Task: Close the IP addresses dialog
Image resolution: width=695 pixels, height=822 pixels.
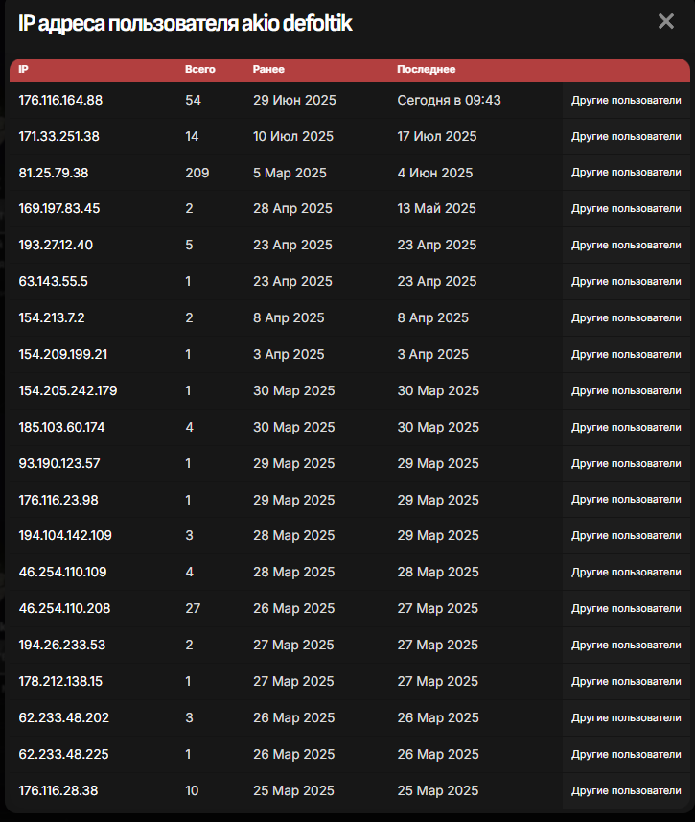Action: tap(666, 21)
